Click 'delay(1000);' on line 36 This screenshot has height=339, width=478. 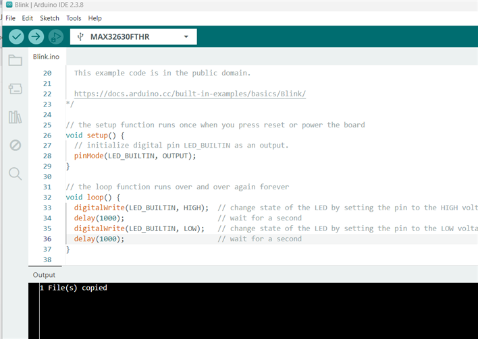(99, 239)
